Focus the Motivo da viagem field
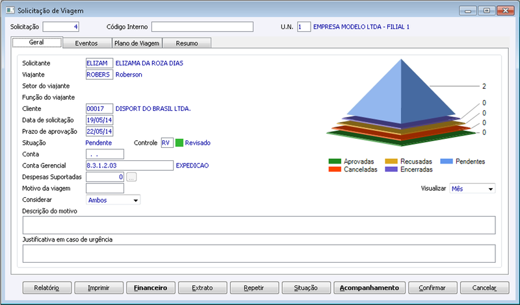 pyautogui.click(x=105, y=188)
